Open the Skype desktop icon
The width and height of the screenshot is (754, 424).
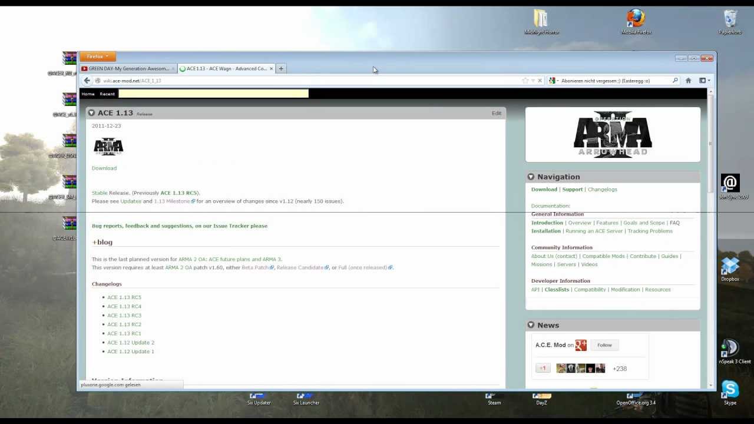click(730, 393)
